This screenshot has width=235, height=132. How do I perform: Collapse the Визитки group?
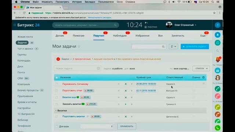pos(56,111)
